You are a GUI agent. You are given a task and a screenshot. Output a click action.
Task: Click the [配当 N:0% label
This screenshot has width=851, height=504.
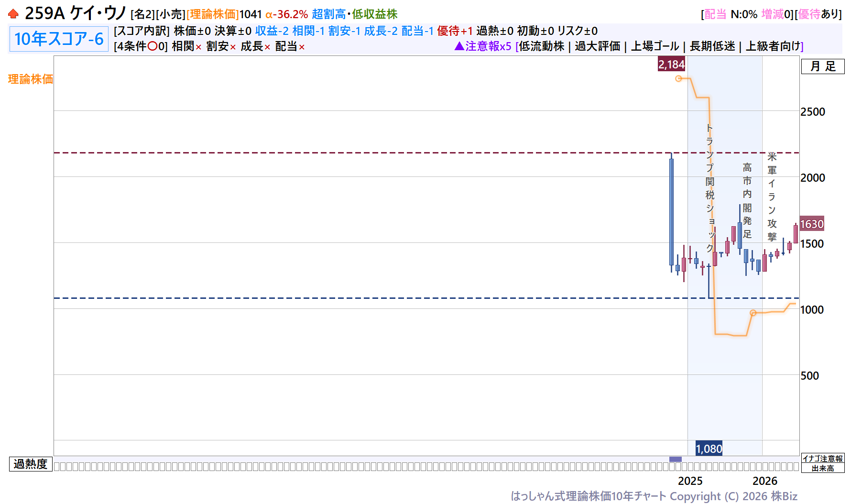(729, 14)
